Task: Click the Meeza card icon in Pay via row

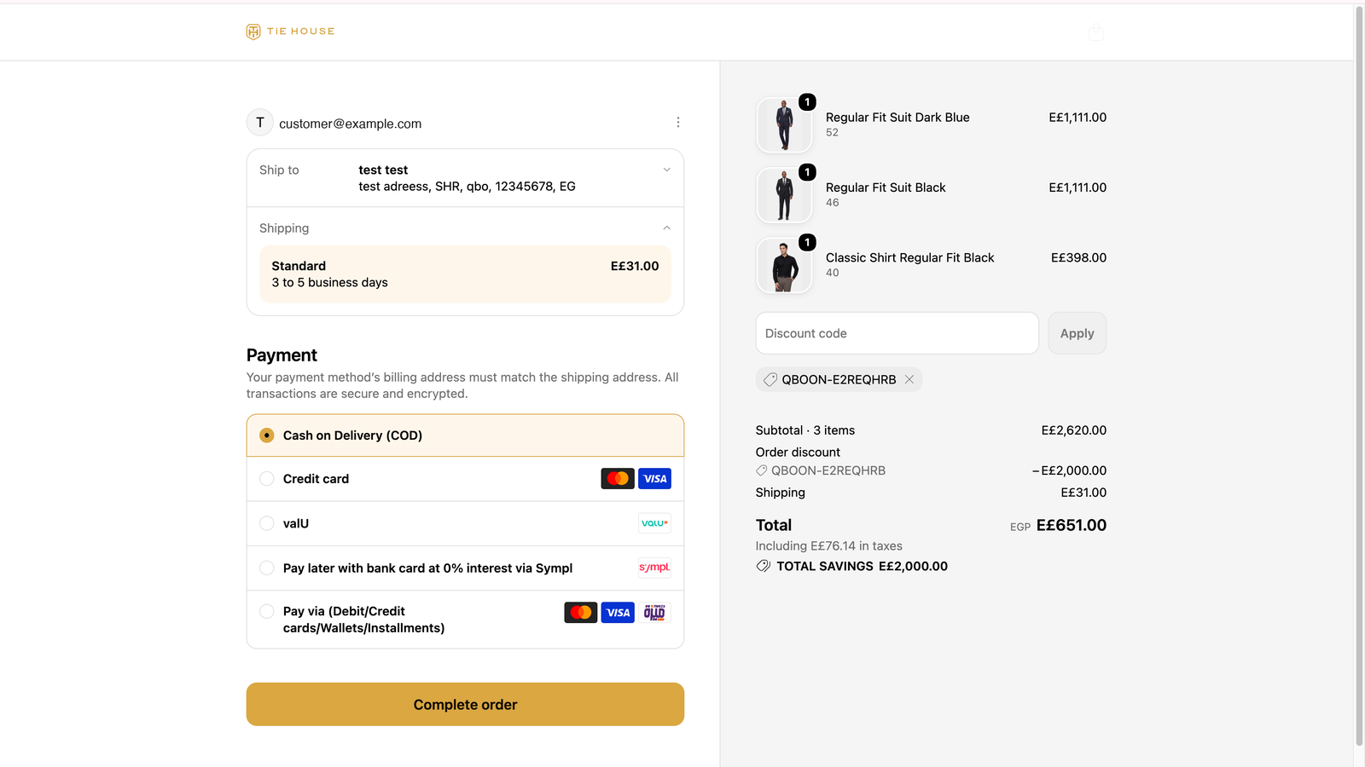Action: (654, 613)
